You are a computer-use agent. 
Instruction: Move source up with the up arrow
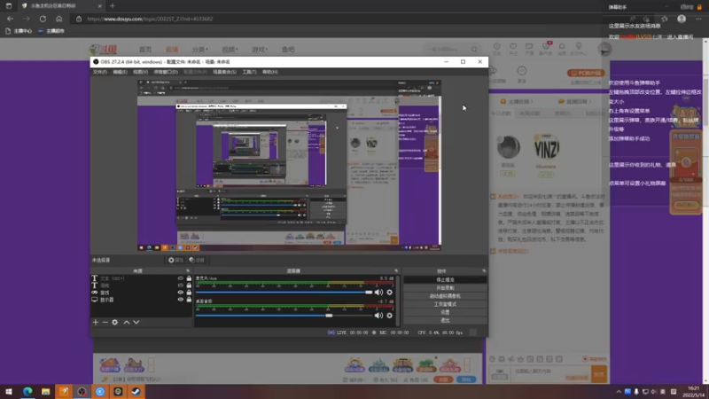pos(127,322)
